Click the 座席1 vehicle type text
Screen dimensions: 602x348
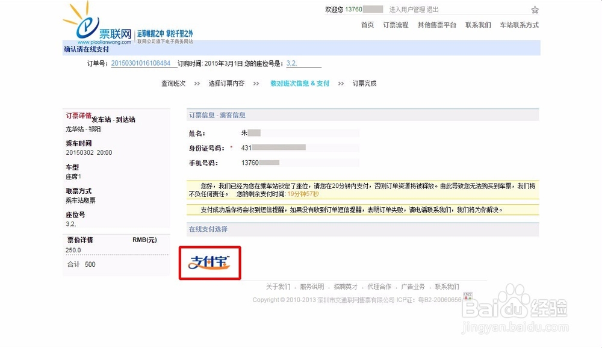point(73,176)
